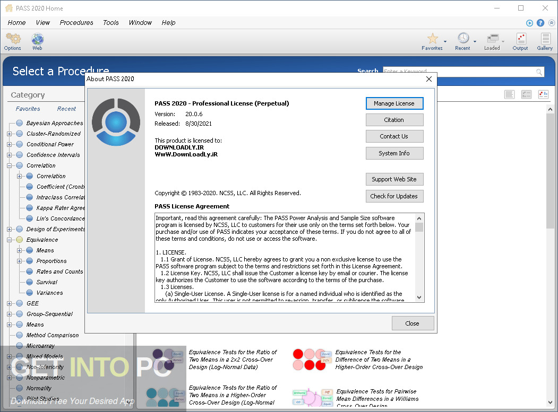Open the Procedures menu

(76, 23)
